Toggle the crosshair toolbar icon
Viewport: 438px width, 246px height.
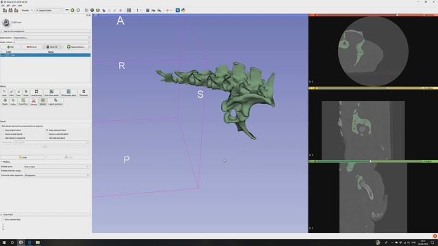pyautogui.click(x=167, y=10)
